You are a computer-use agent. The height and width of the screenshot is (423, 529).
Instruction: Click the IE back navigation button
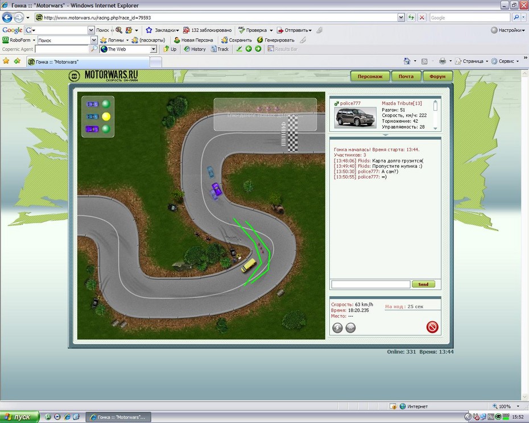point(7,18)
